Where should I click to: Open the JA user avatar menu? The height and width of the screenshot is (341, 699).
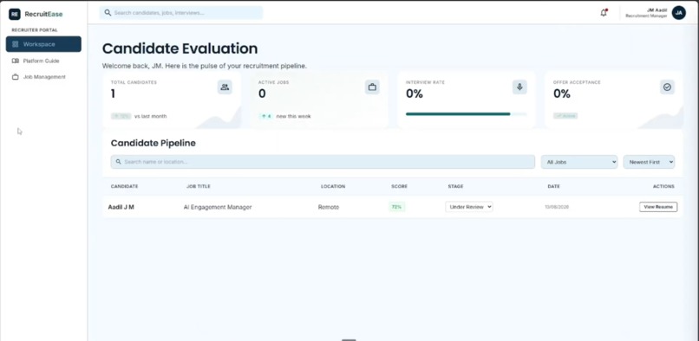point(678,13)
